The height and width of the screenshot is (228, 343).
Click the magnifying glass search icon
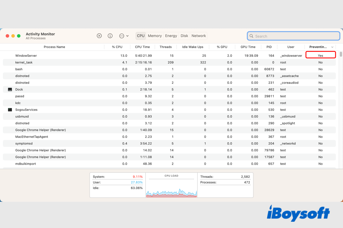pyautogui.click(x=252, y=36)
